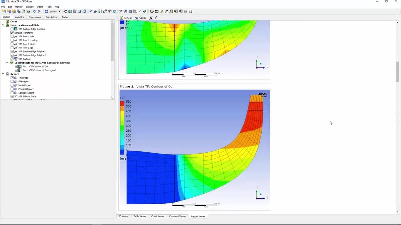Viewport: 401px width, 225px height.
Task: Insert a Contour plot via toolbar icon
Action: pyautogui.click(x=70, y=11)
